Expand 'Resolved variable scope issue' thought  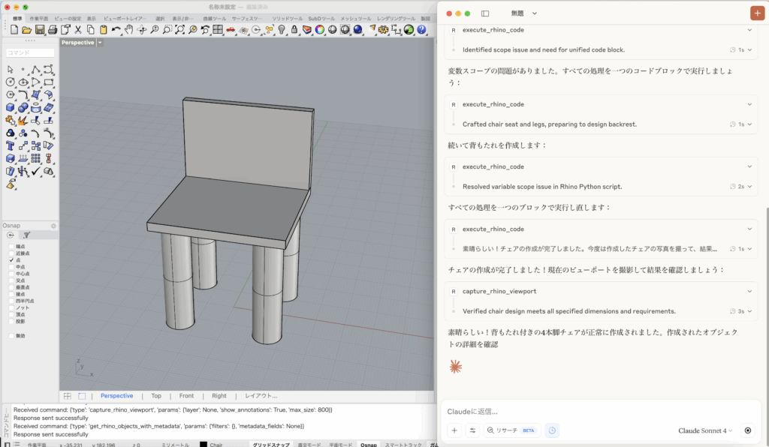[x=750, y=187]
